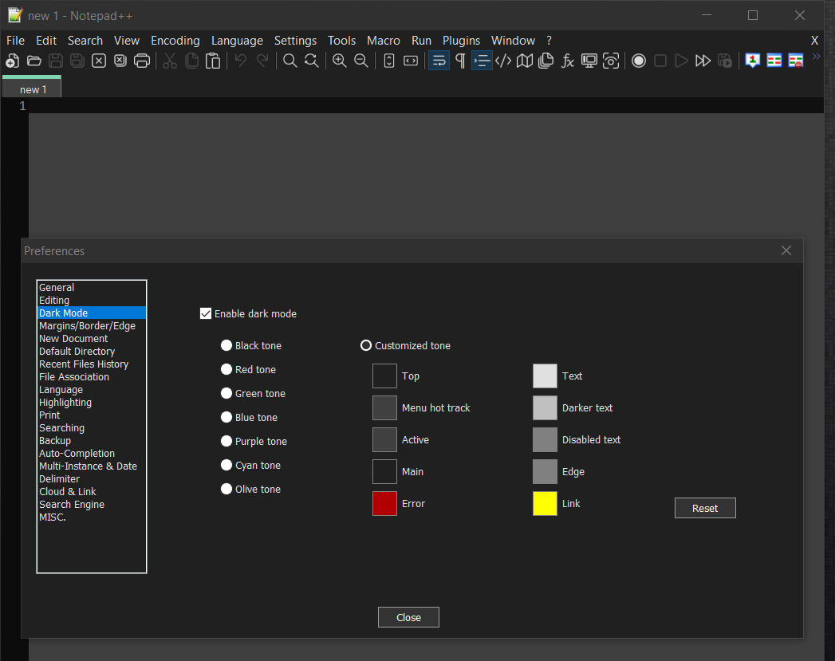Start macro recording with the record icon
This screenshot has width=835, height=661.
tap(639, 61)
